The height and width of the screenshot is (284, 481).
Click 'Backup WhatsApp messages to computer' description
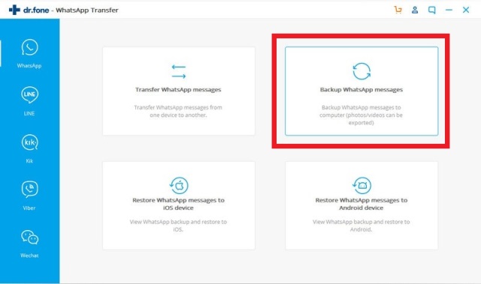[x=361, y=115]
